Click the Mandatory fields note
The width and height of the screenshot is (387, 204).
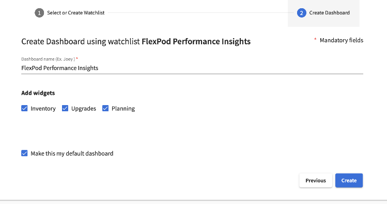[342, 40]
